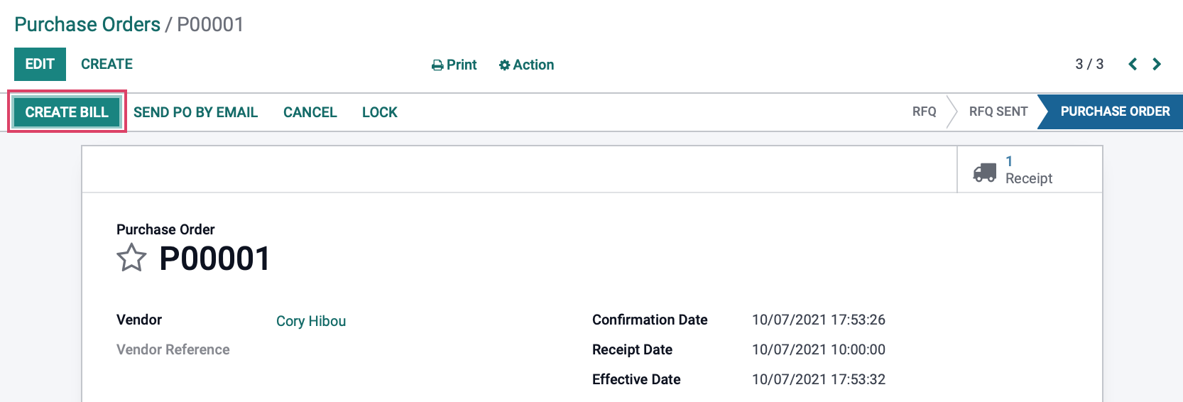
Task: Click the gear icon next to Action
Action: [504, 65]
